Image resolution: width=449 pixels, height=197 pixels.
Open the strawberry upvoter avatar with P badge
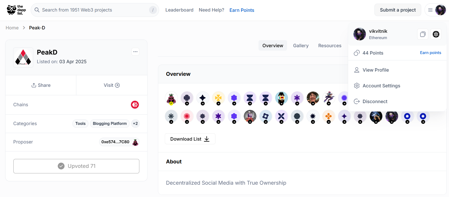pyautogui.click(x=171, y=98)
